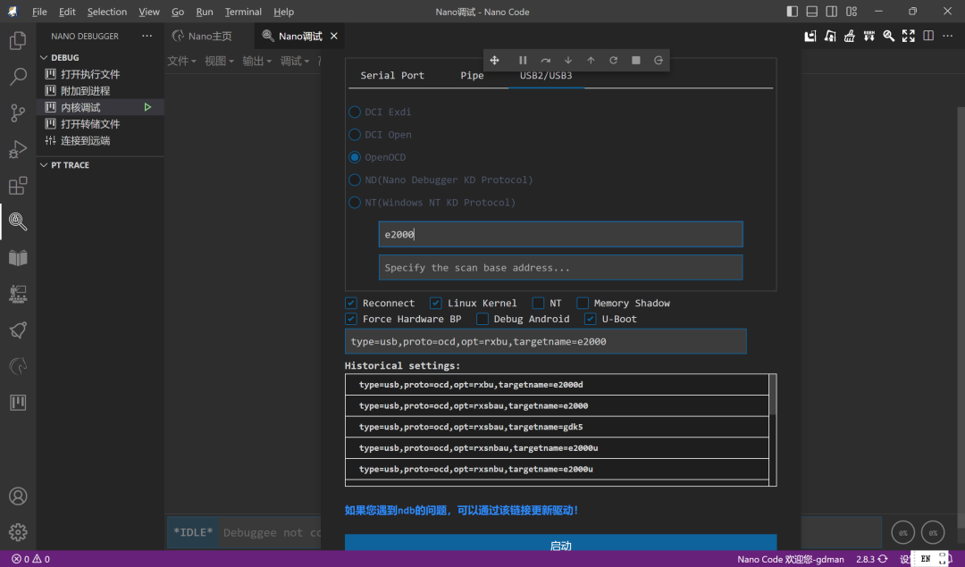
Task: Open the 文件 dropdown menu
Action: 181,61
